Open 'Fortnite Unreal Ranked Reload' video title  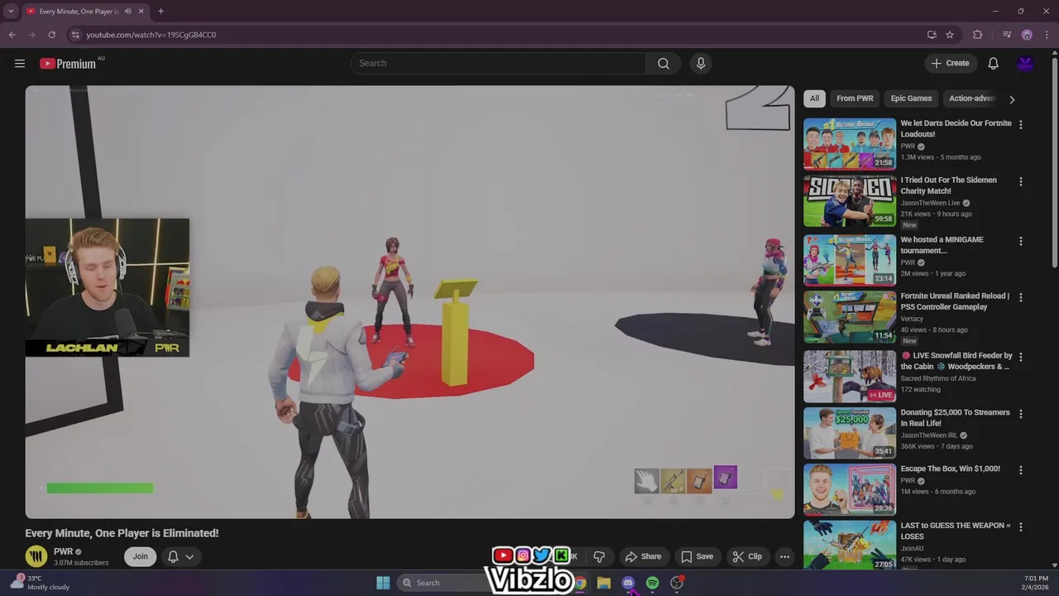coord(955,301)
